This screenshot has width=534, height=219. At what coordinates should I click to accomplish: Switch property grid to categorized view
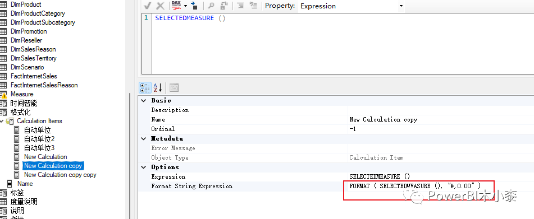click(x=145, y=87)
